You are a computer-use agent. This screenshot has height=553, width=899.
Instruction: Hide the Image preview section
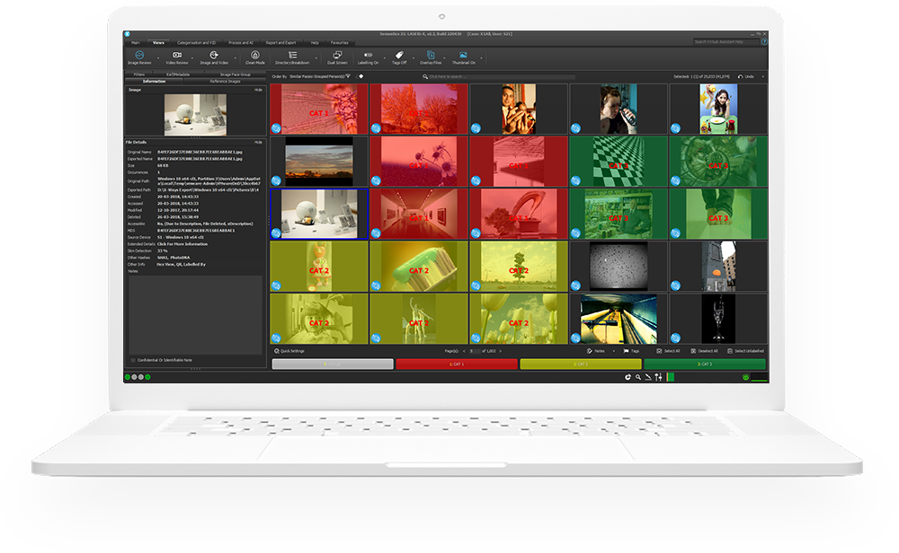pyautogui.click(x=259, y=90)
